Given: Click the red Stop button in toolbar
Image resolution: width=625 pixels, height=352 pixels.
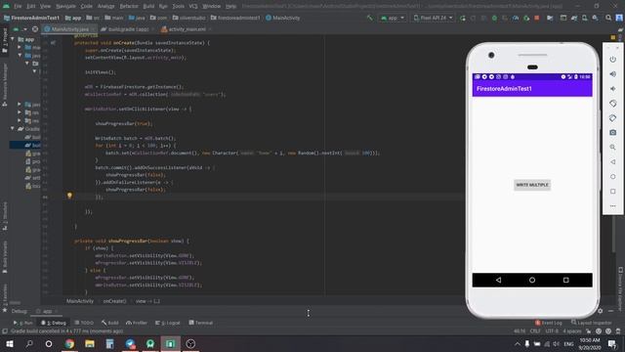Looking at the screenshot, I should click(x=537, y=18).
